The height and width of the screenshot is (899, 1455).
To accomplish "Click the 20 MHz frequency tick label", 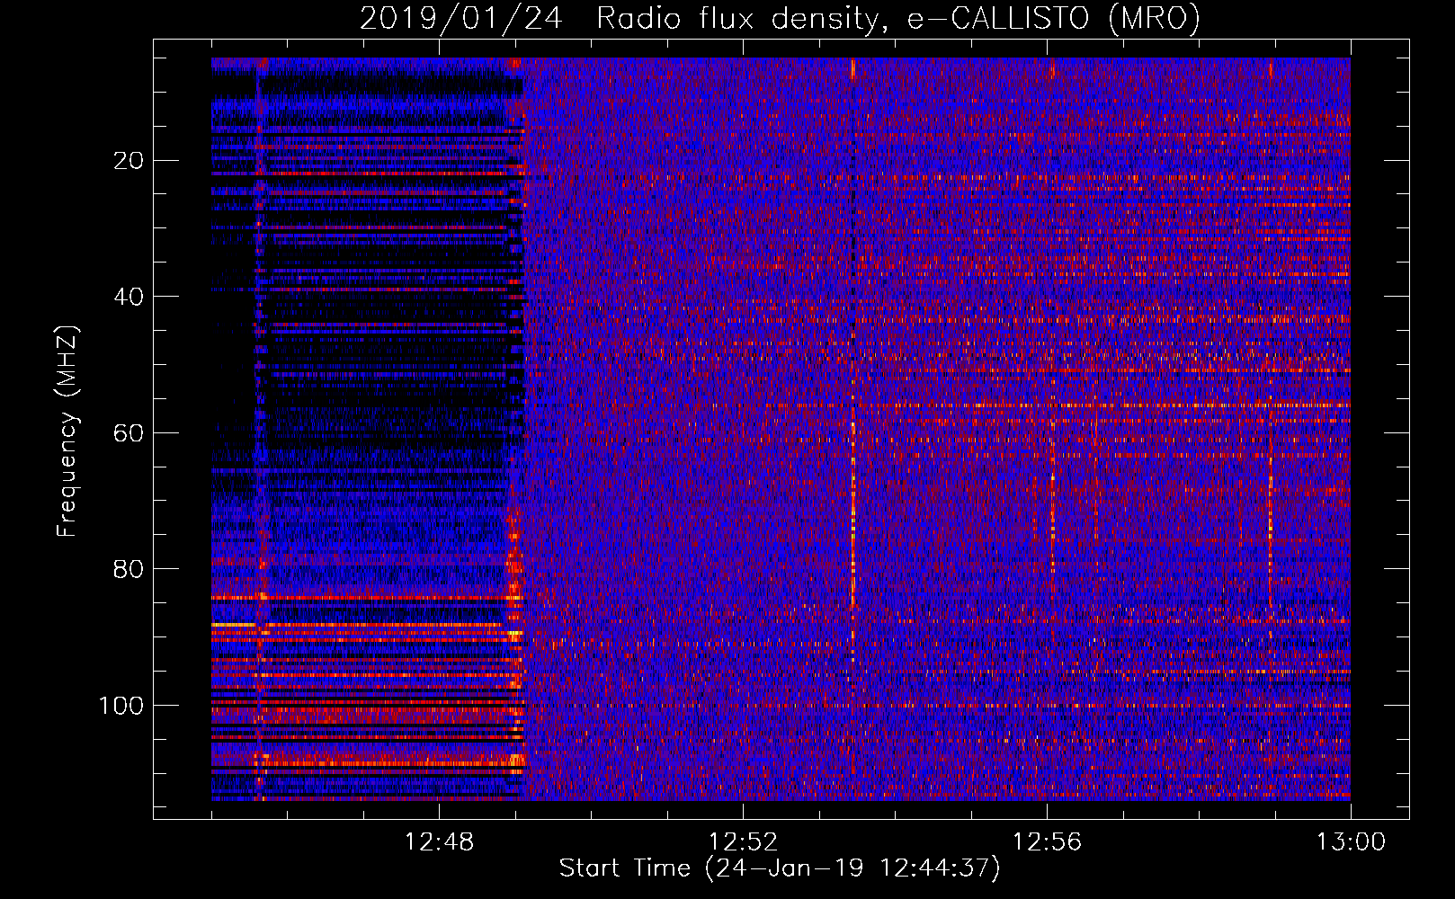I will click(x=129, y=161).
